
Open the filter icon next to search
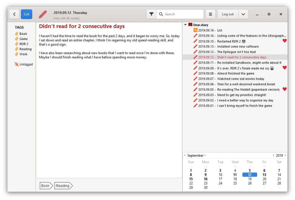click(151, 14)
